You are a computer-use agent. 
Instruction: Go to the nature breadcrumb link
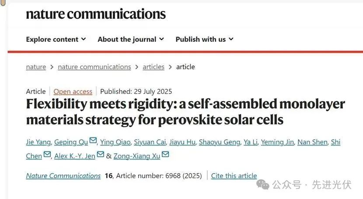click(36, 67)
